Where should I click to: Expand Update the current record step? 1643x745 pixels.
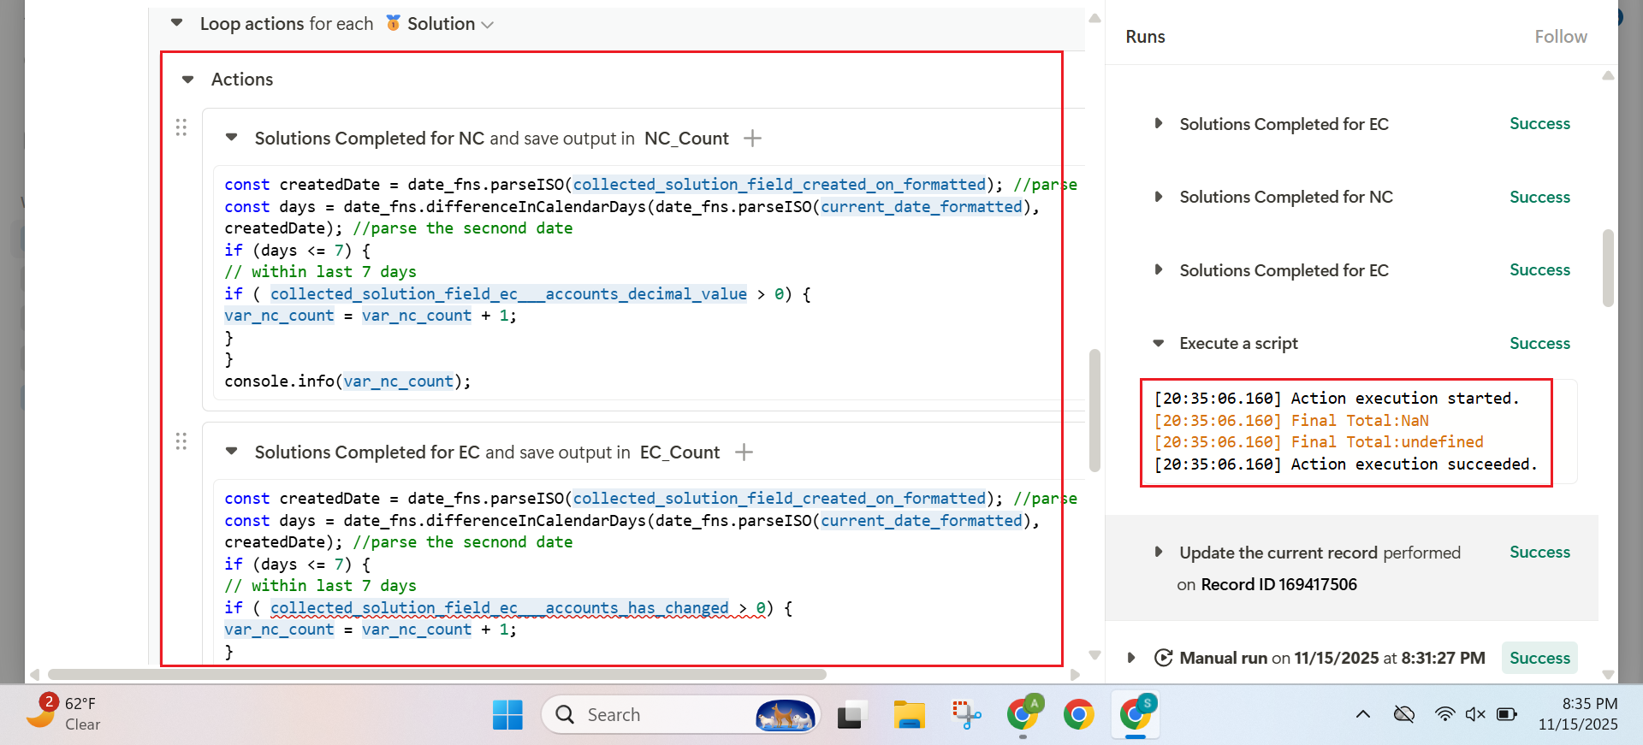[x=1159, y=553]
